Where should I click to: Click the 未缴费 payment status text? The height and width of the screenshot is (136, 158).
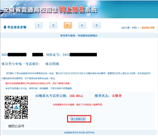click(x=116, y=96)
